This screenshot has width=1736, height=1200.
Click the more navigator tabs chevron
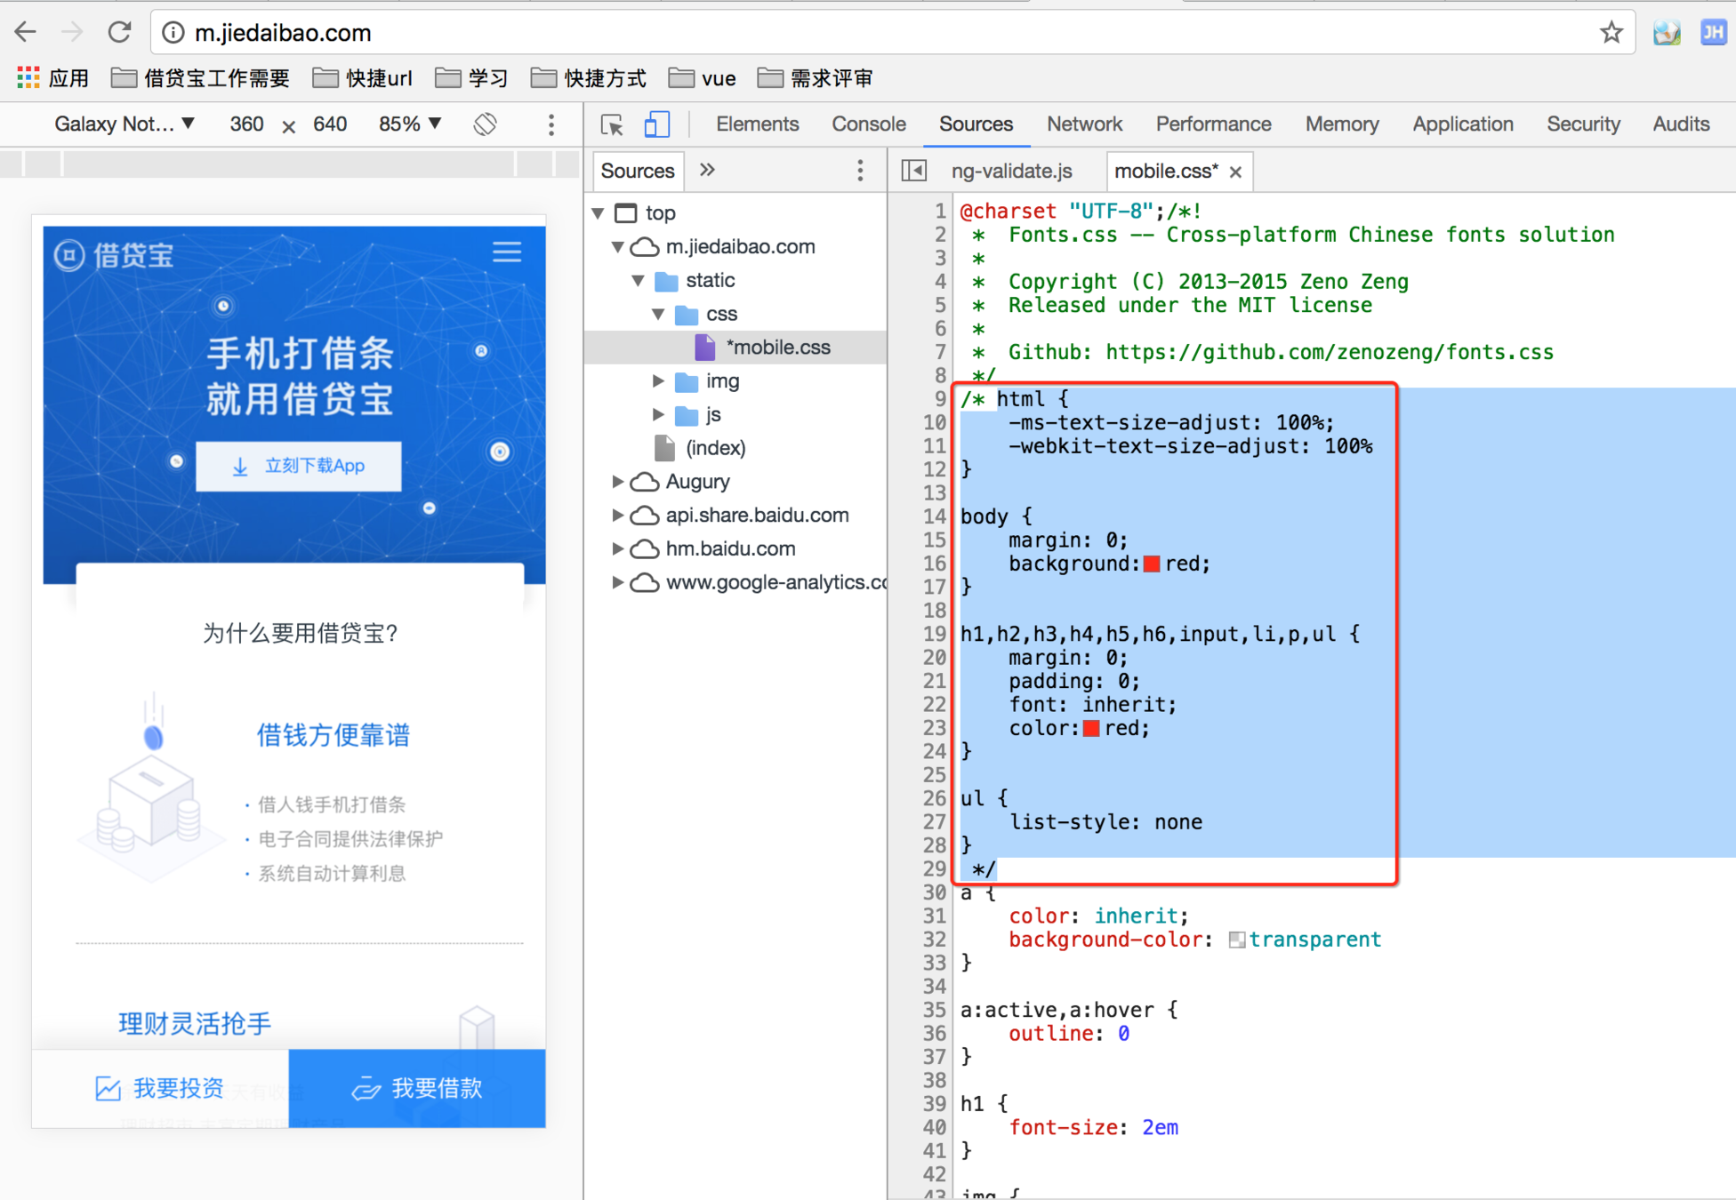pyautogui.click(x=707, y=170)
